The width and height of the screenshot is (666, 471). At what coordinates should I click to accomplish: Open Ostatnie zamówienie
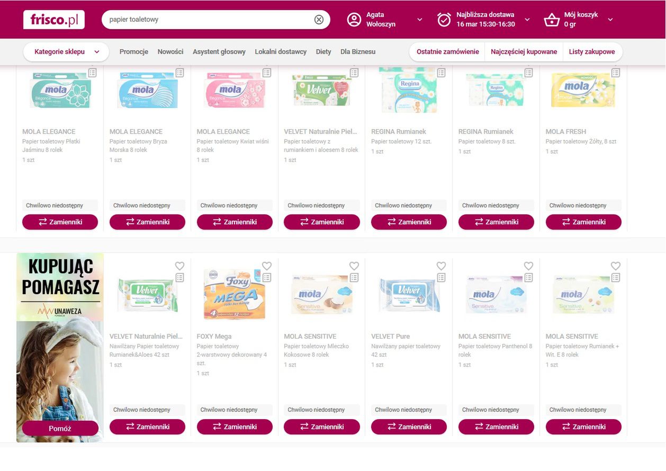coord(447,52)
